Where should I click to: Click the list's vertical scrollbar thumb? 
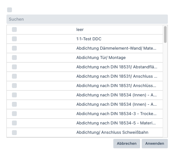(x=165, y=34)
